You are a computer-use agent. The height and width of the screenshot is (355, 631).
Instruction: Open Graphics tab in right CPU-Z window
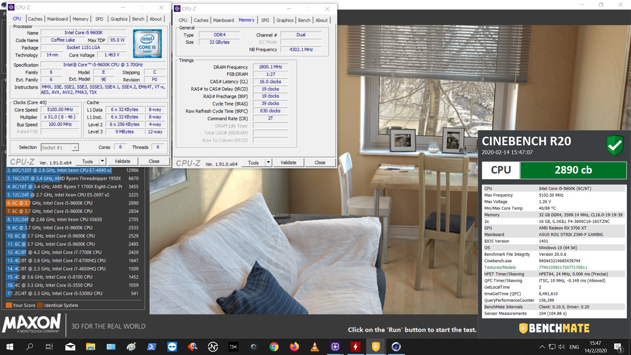[x=285, y=20]
